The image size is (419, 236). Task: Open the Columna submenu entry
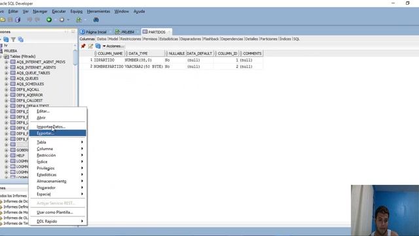(x=58, y=149)
